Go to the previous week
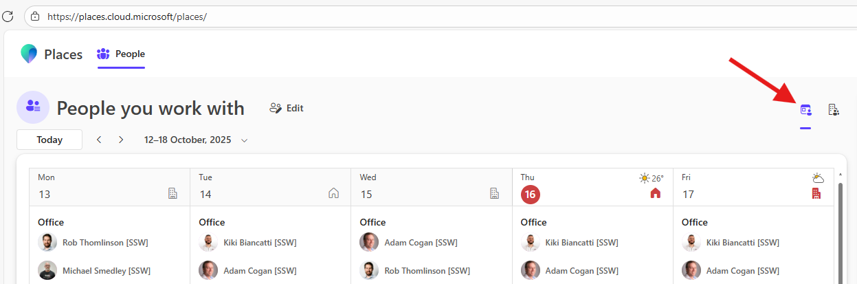 pos(99,140)
